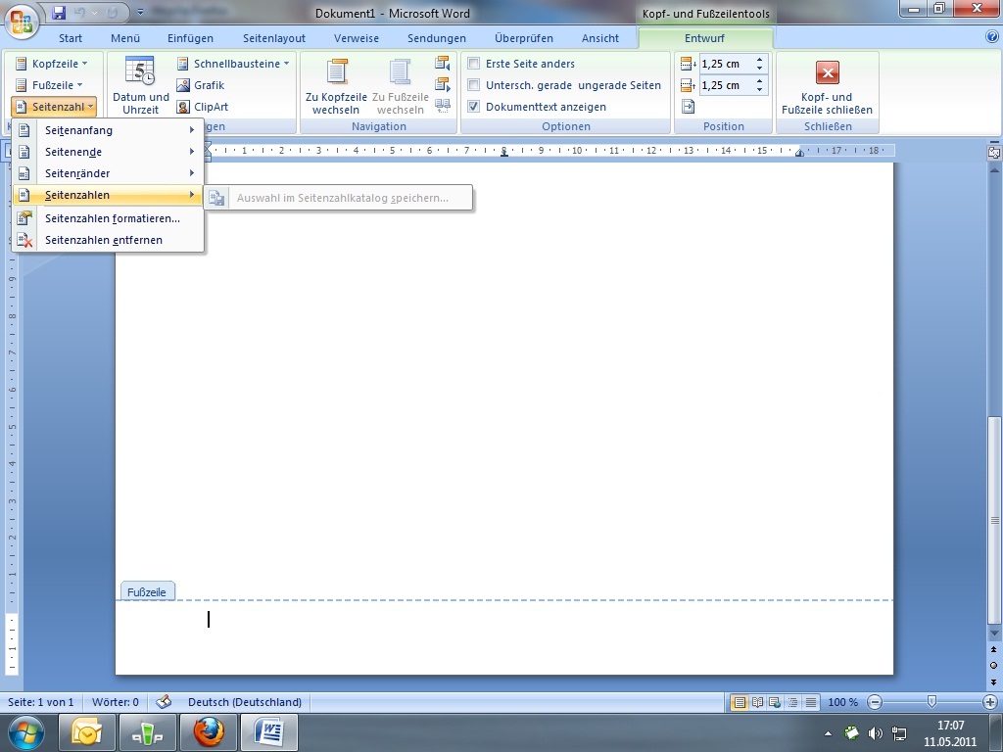Open Windows Start menu orb
1003x752 pixels.
(x=26, y=732)
